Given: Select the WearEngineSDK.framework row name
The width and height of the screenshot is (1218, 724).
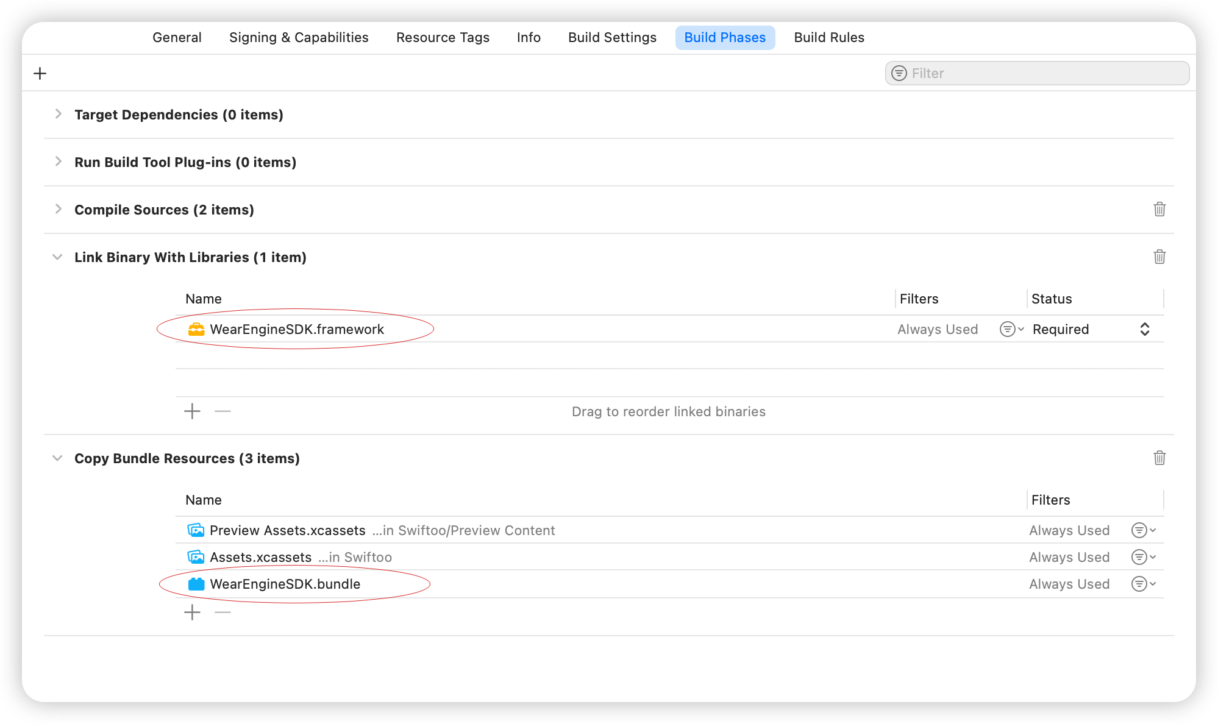Looking at the screenshot, I should click(297, 329).
